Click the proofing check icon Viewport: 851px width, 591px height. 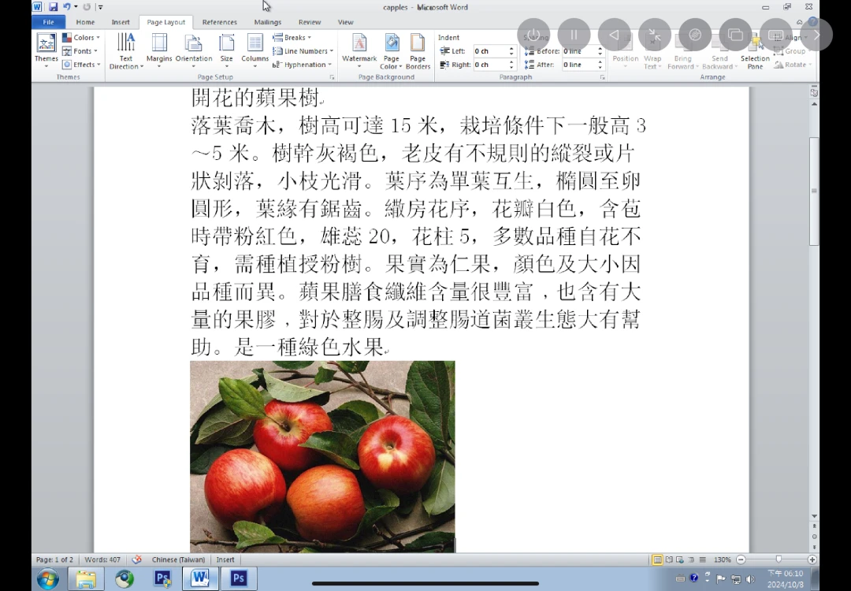tap(137, 559)
